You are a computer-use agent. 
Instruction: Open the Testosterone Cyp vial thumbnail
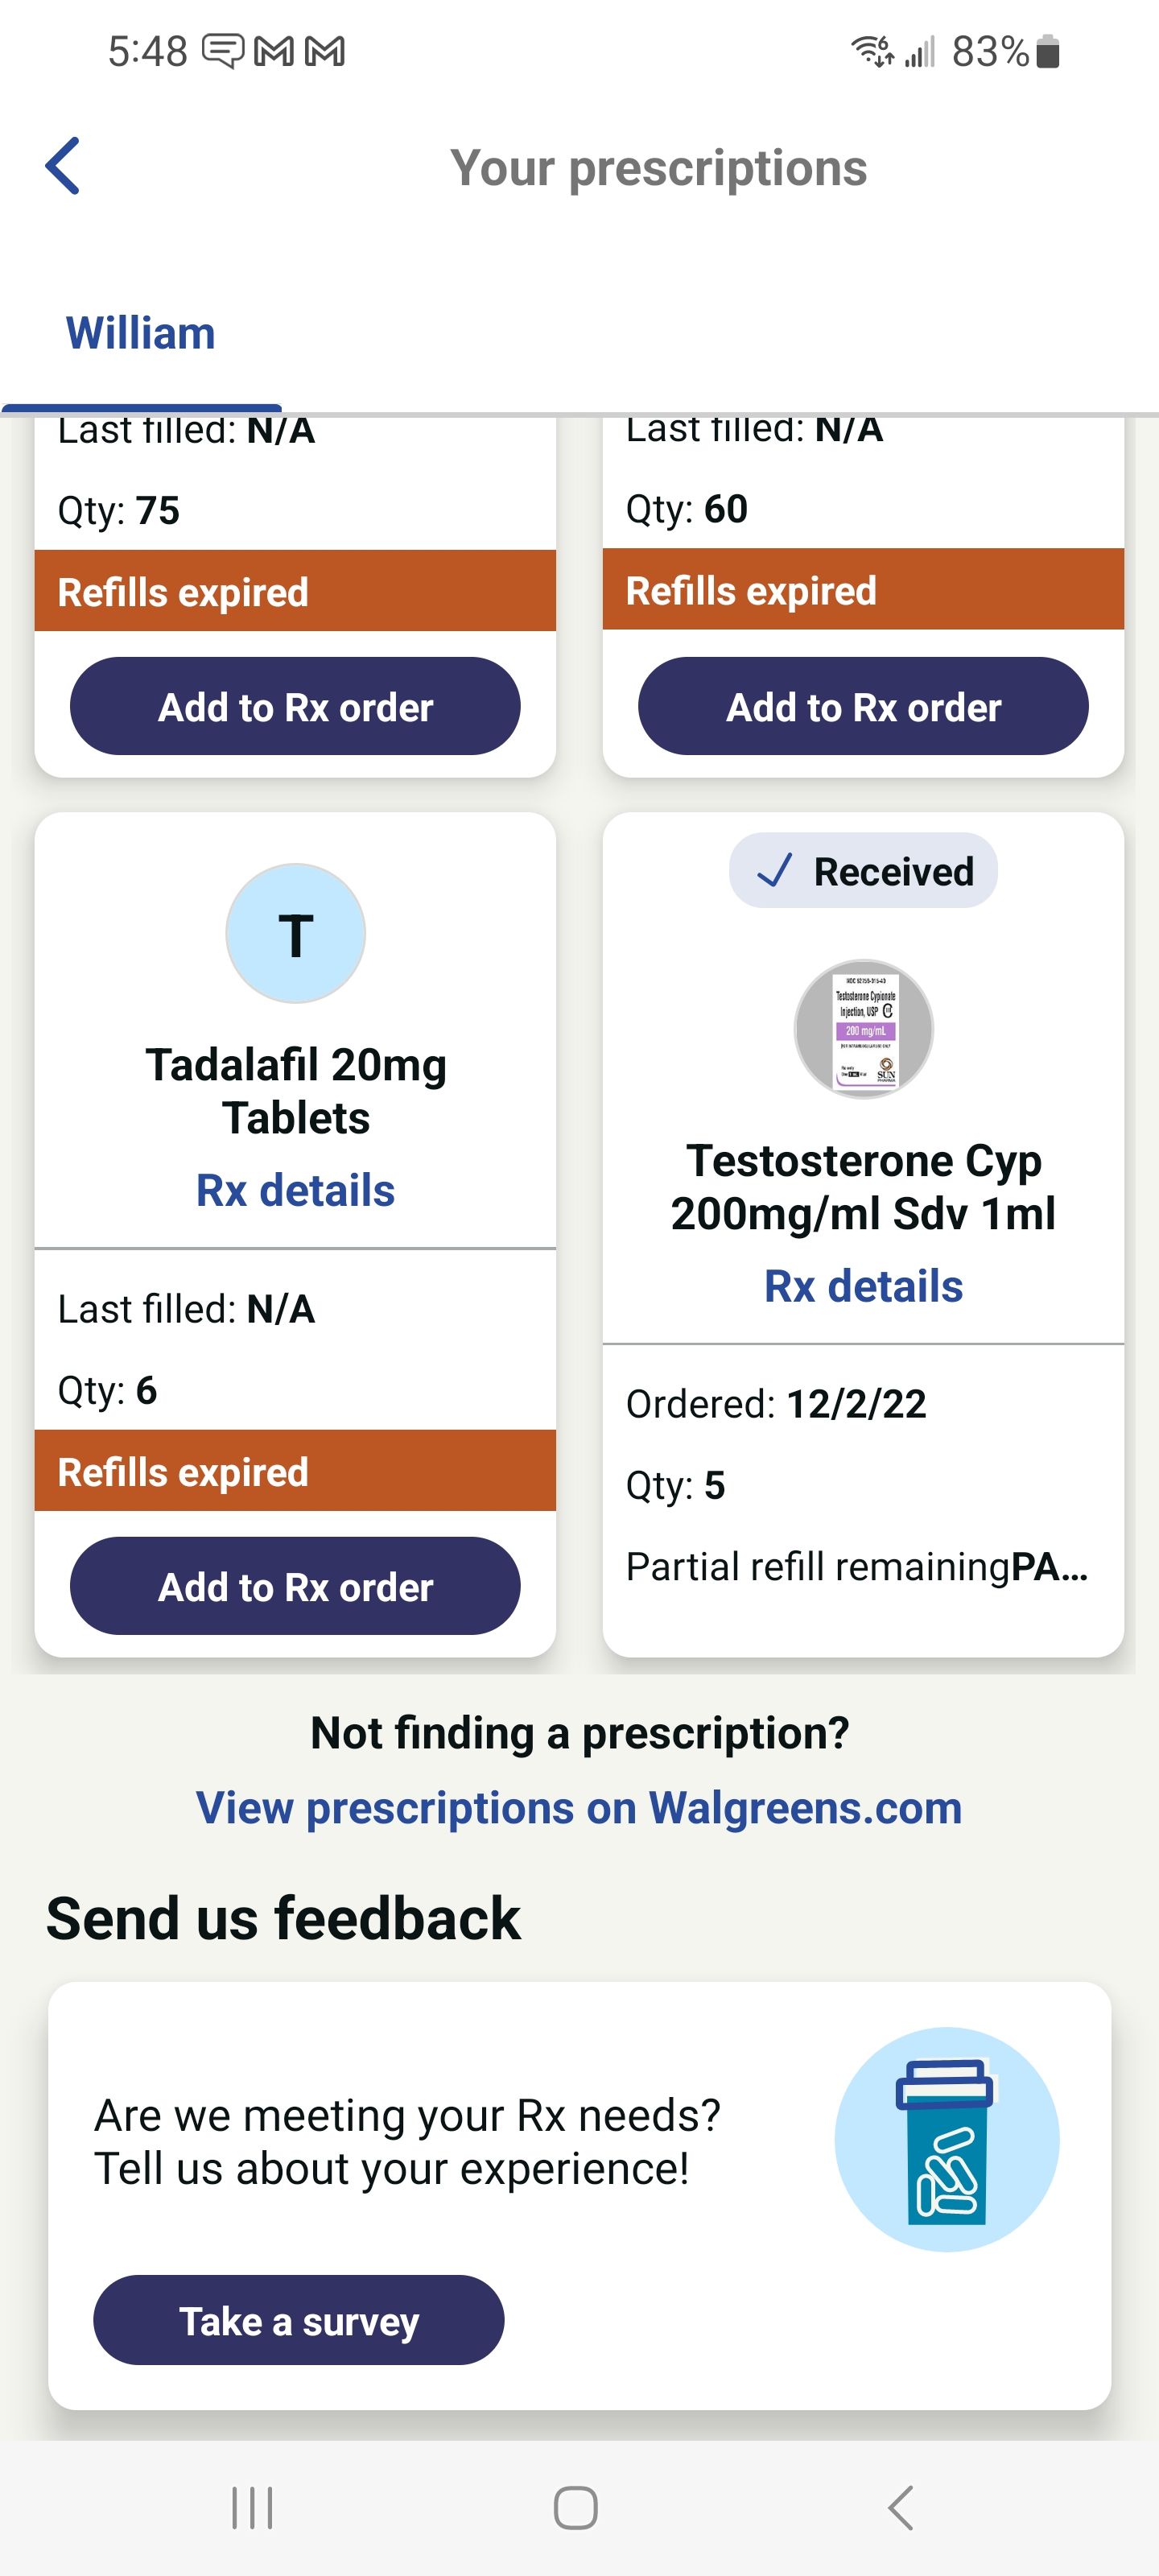point(863,1029)
